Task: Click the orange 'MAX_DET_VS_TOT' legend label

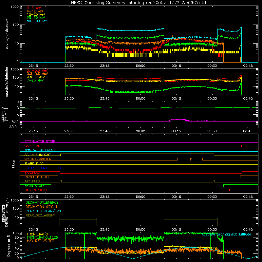Action: (x=40, y=241)
